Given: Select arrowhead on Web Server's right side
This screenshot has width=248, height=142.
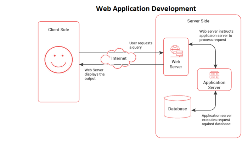Looking at the screenshot, I should [x=190, y=44].
